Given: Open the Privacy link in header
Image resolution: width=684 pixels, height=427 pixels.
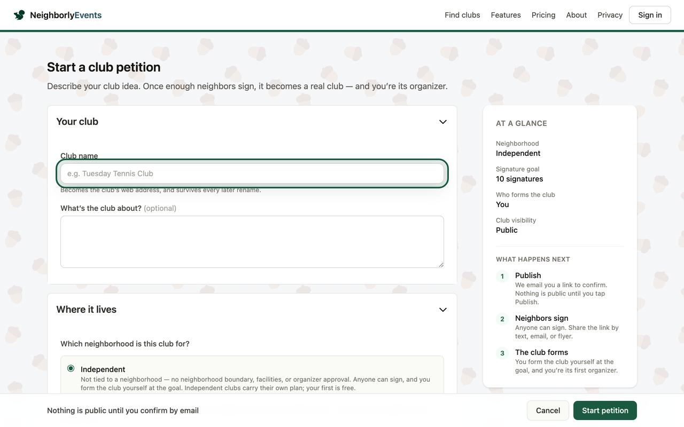Looking at the screenshot, I should pyautogui.click(x=610, y=15).
